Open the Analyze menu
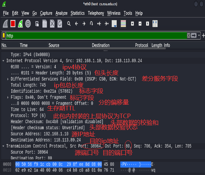205x175 pixels. [61, 13]
